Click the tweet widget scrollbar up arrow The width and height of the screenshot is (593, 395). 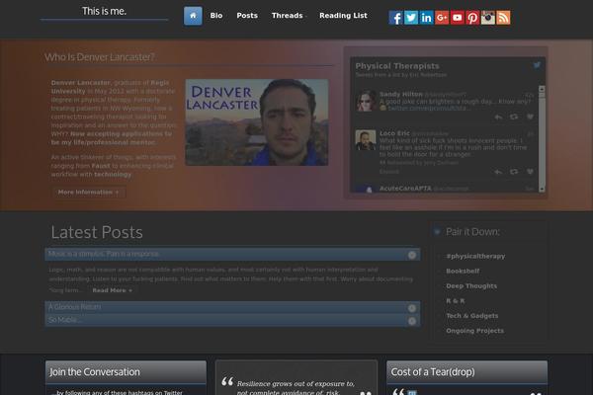pos(542,89)
